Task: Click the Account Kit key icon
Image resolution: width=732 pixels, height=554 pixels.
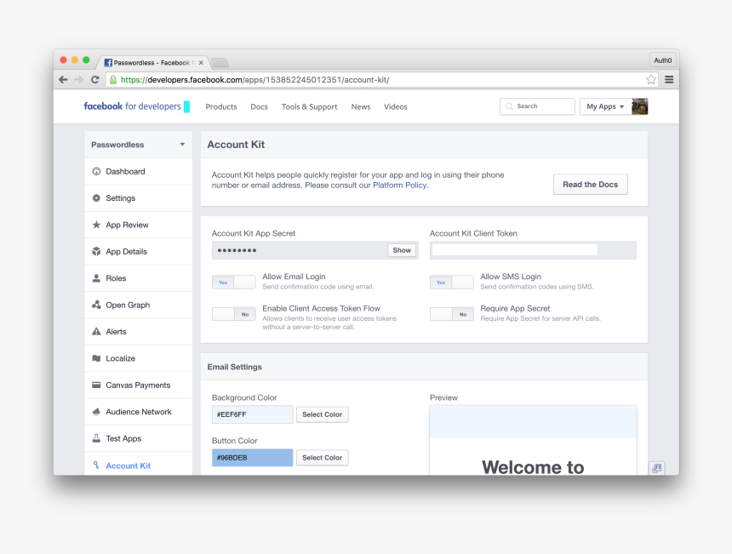Action: point(96,465)
